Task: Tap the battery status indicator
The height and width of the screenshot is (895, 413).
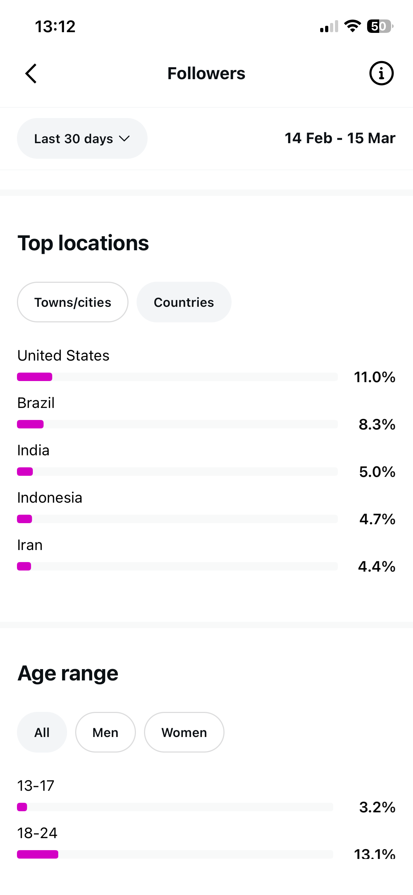Action: (x=380, y=27)
